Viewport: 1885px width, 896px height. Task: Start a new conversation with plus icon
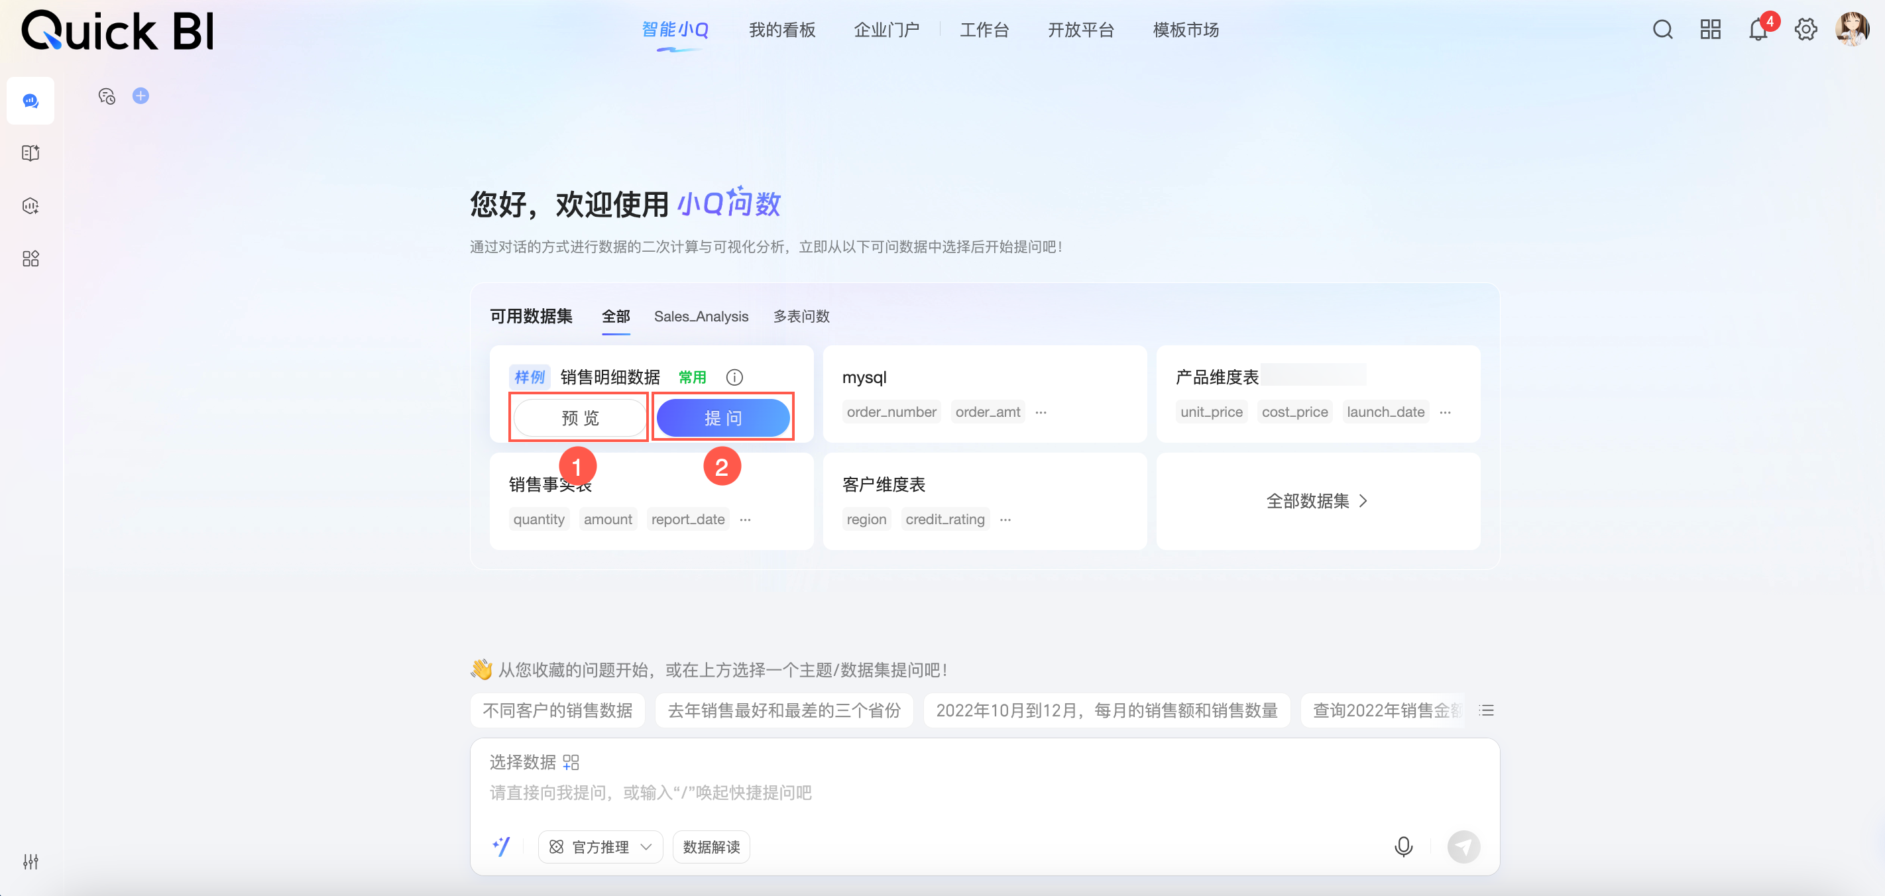[141, 96]
